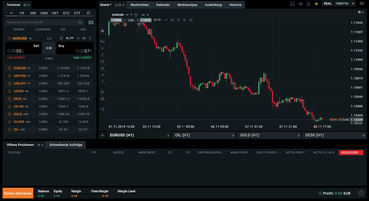This screenshot has height=201, width=369.
Task: Open the layers icon in chart sidebar
Action: click(x=103, y=99)
